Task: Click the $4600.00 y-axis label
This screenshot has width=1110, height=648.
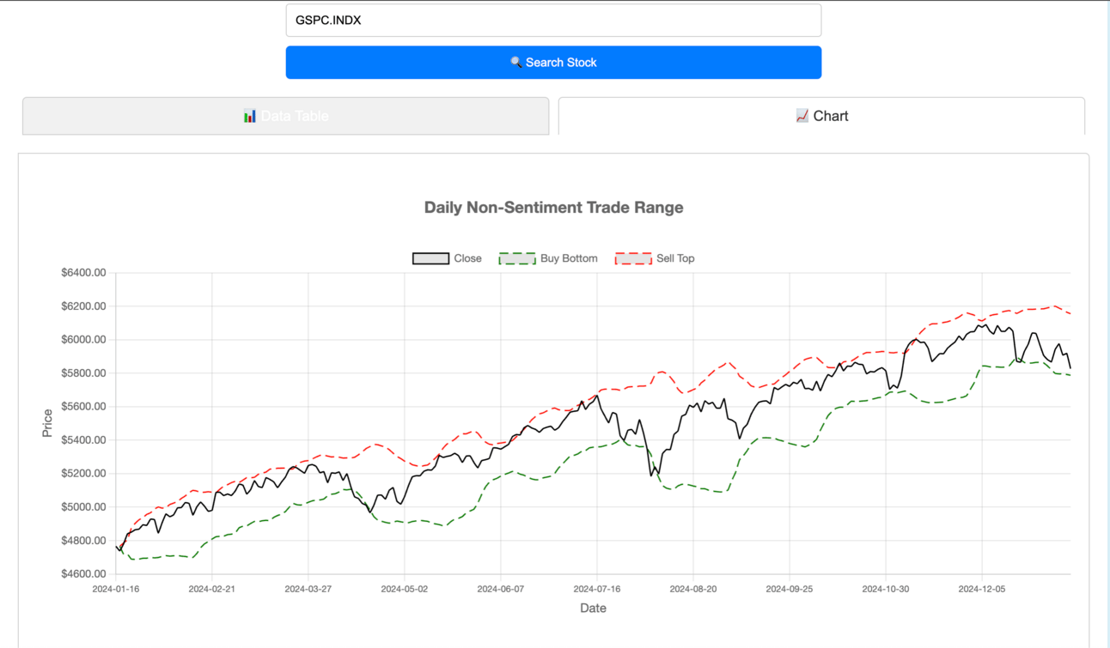Action: coord(83,574)
